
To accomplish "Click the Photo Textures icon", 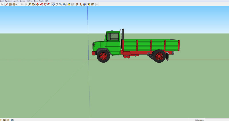I will 81,4.
